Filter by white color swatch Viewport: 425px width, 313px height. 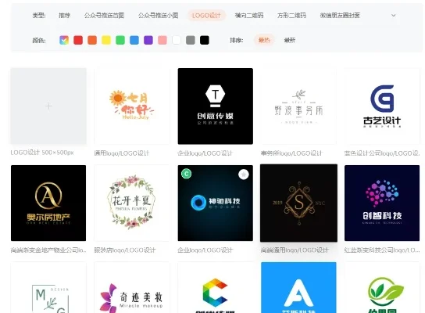177,40
